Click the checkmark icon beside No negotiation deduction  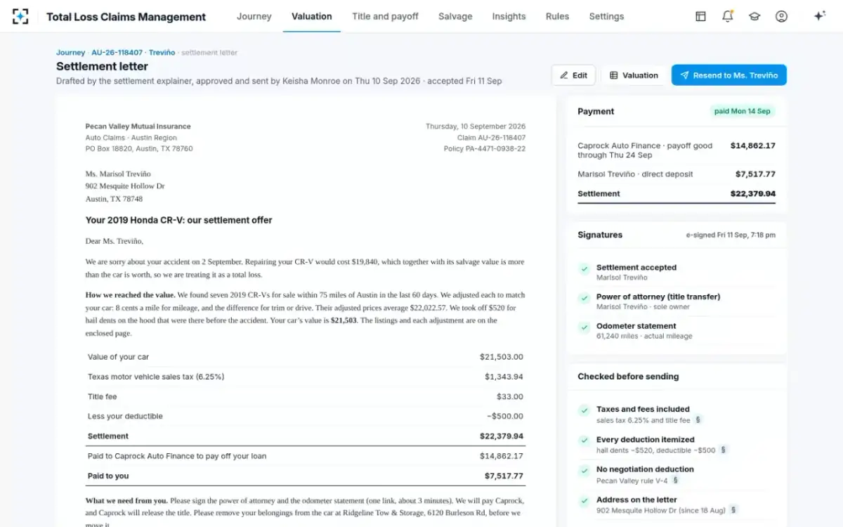click(x=584, y=471)
